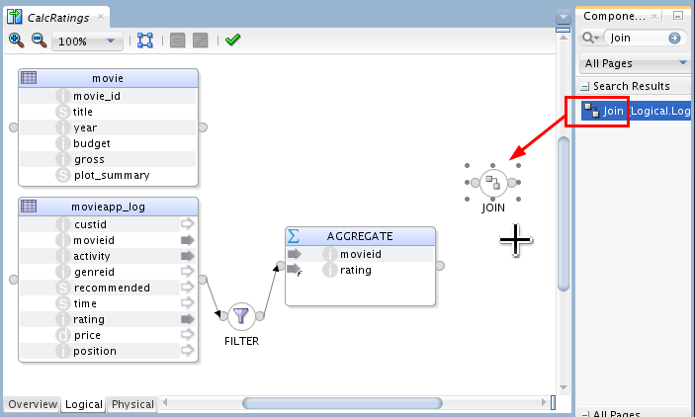Switch to the Logical tab
The height and width of the screenshot is (417, 695).
[x=83, y=404]
